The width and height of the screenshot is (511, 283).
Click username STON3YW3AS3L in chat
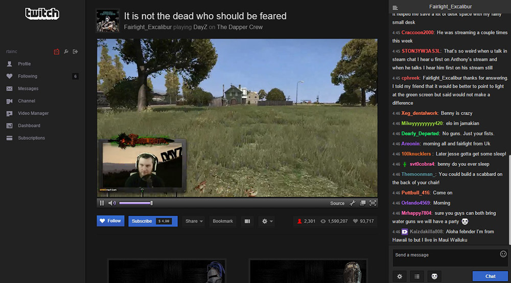coord(421,51)
